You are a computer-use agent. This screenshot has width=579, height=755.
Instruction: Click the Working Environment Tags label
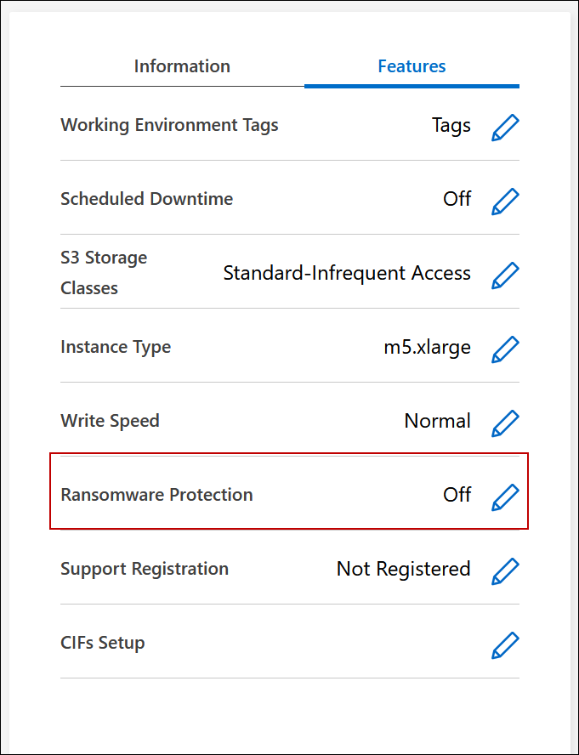[x=169, y=126]
